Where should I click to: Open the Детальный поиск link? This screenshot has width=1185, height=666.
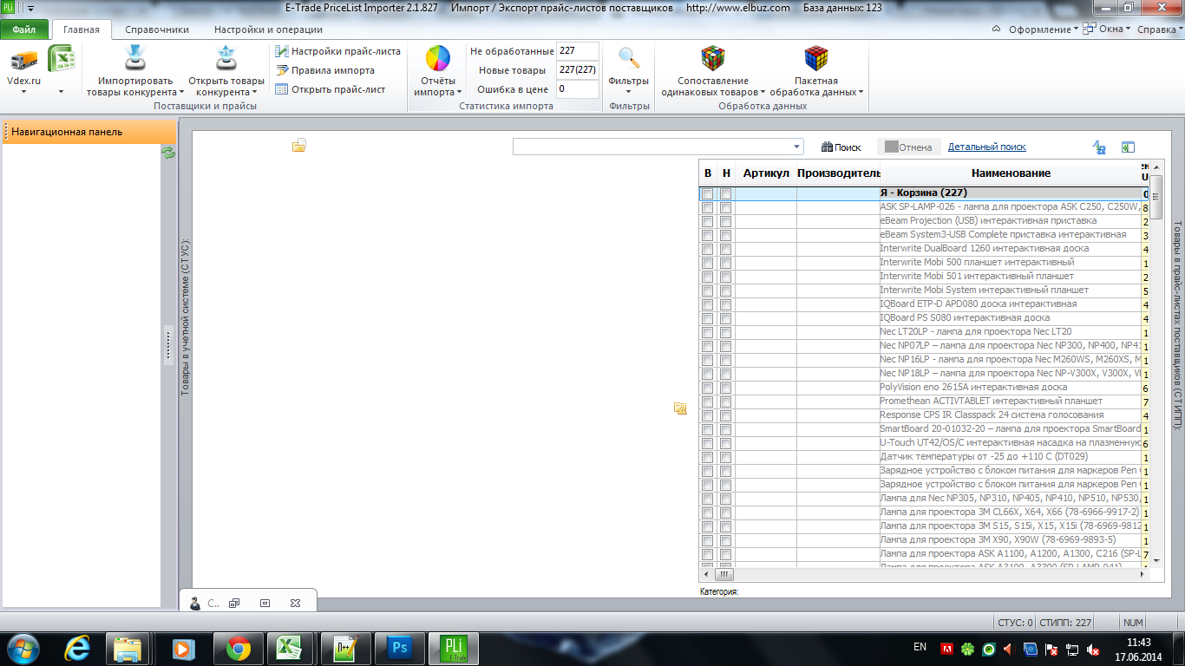click(x=987, y=147)
